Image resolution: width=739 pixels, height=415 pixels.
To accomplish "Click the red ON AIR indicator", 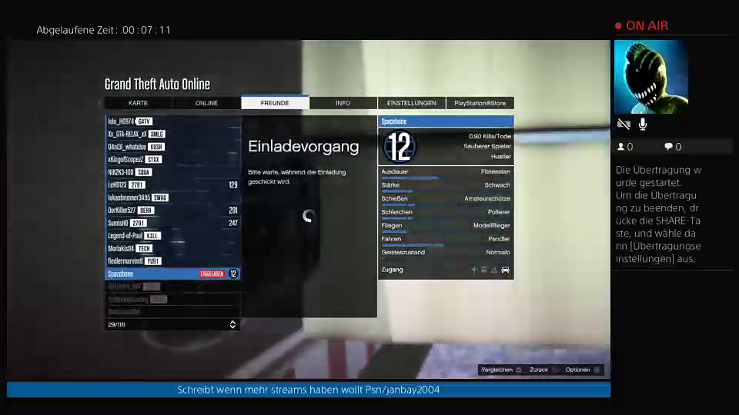I will point(641,25).
